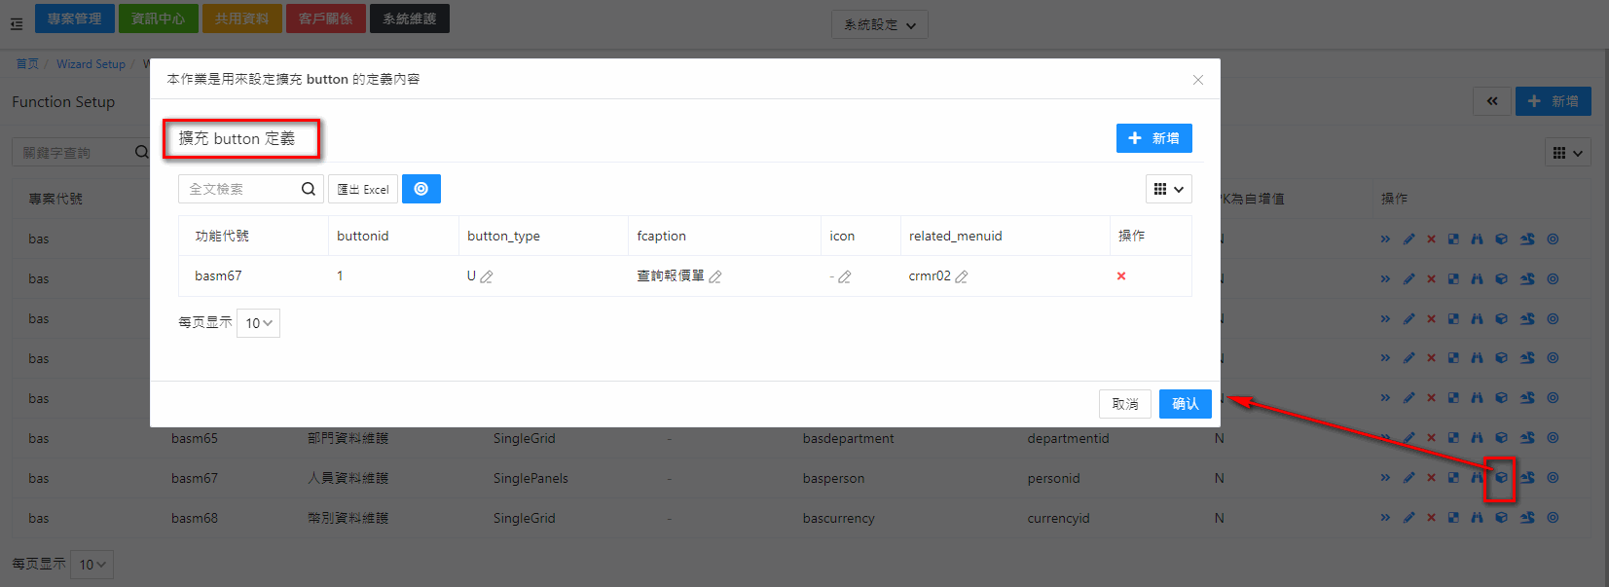Screen dimensions: 1609x587
Task: Export the table with 匯出 Excel
Action: tap(363, 189)
